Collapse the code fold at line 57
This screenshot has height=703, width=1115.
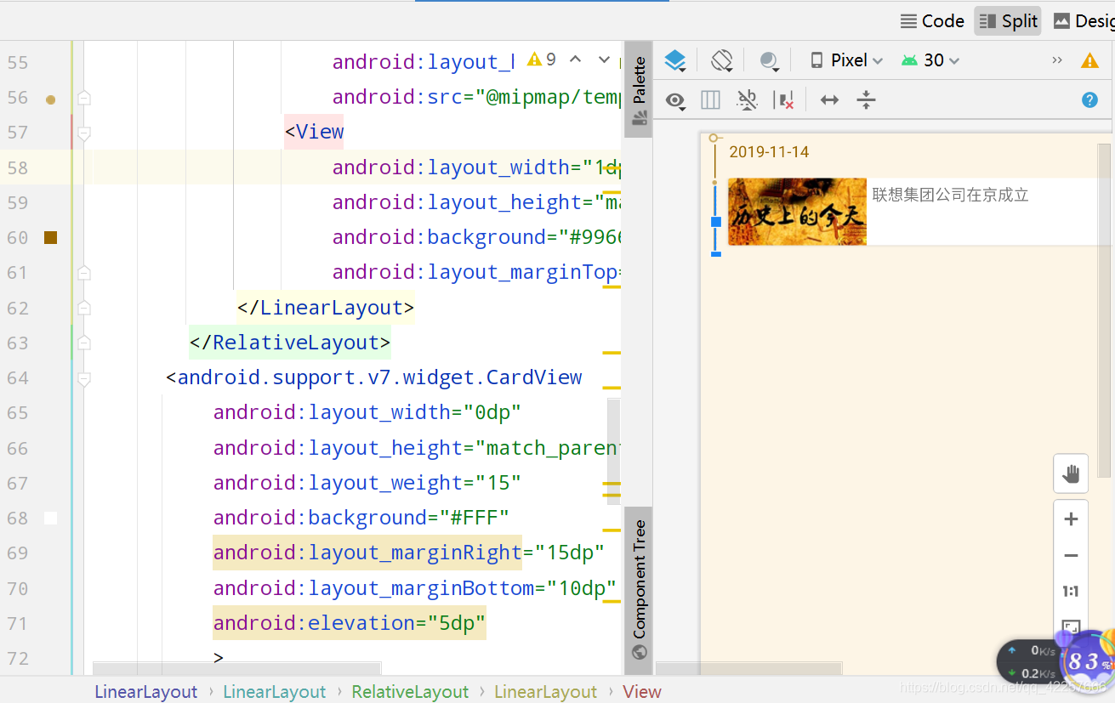83,133
